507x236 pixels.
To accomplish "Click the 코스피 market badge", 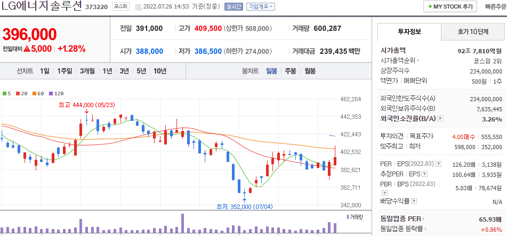I will [120, 6].
